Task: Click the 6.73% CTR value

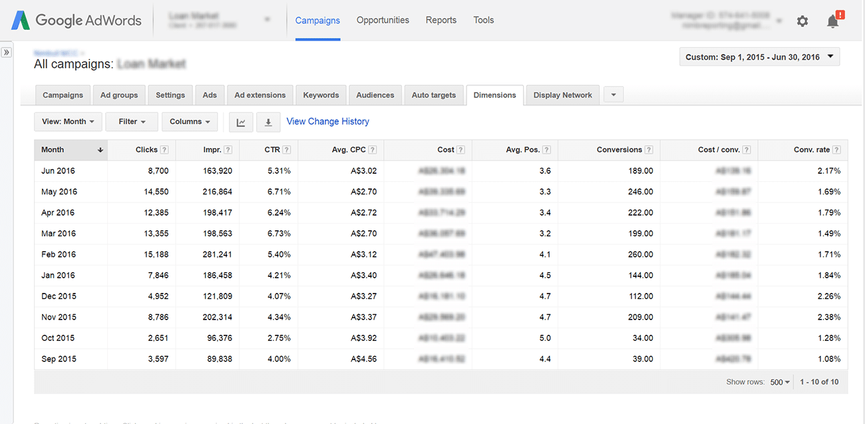Action: pos(279,234)
